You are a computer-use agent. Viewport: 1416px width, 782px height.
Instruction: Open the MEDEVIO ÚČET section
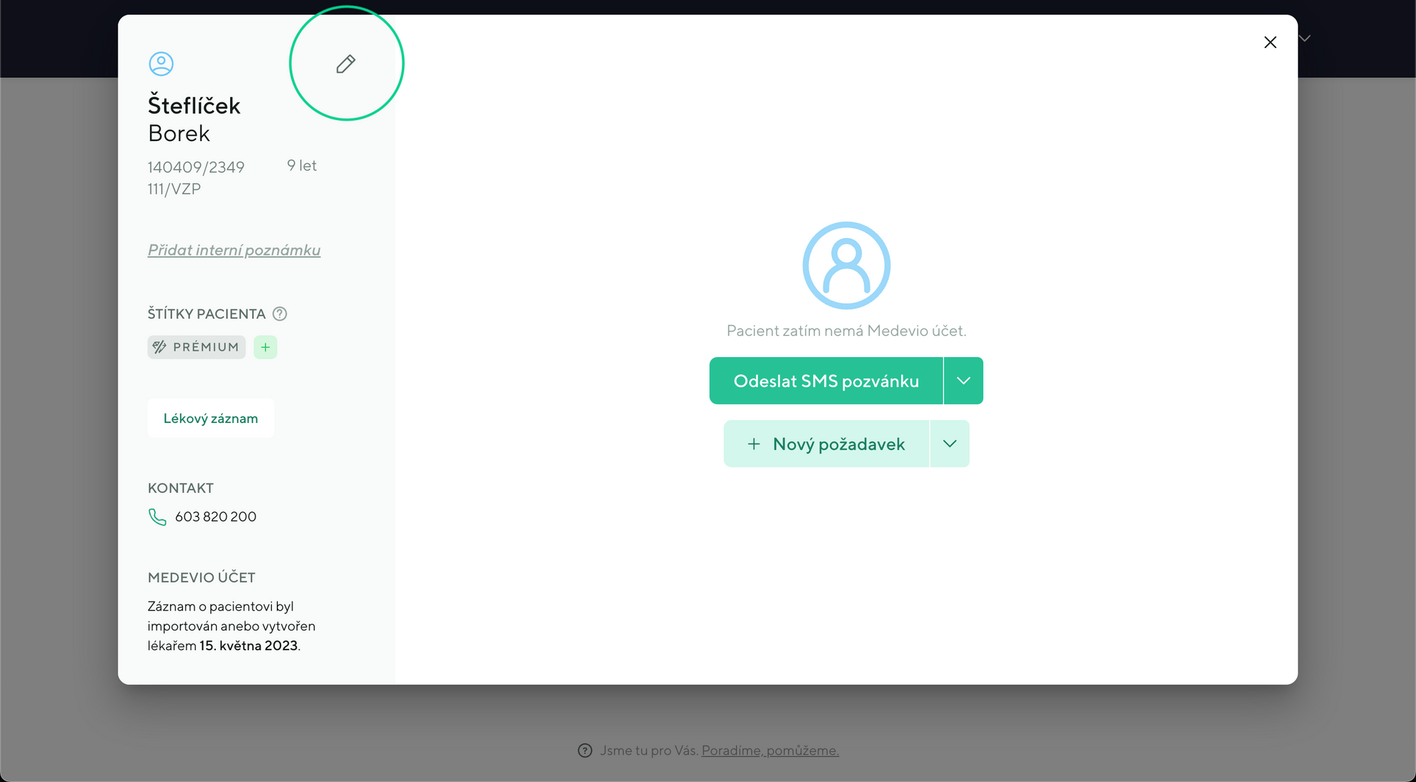pyautogui.click(x=201, y=577)
